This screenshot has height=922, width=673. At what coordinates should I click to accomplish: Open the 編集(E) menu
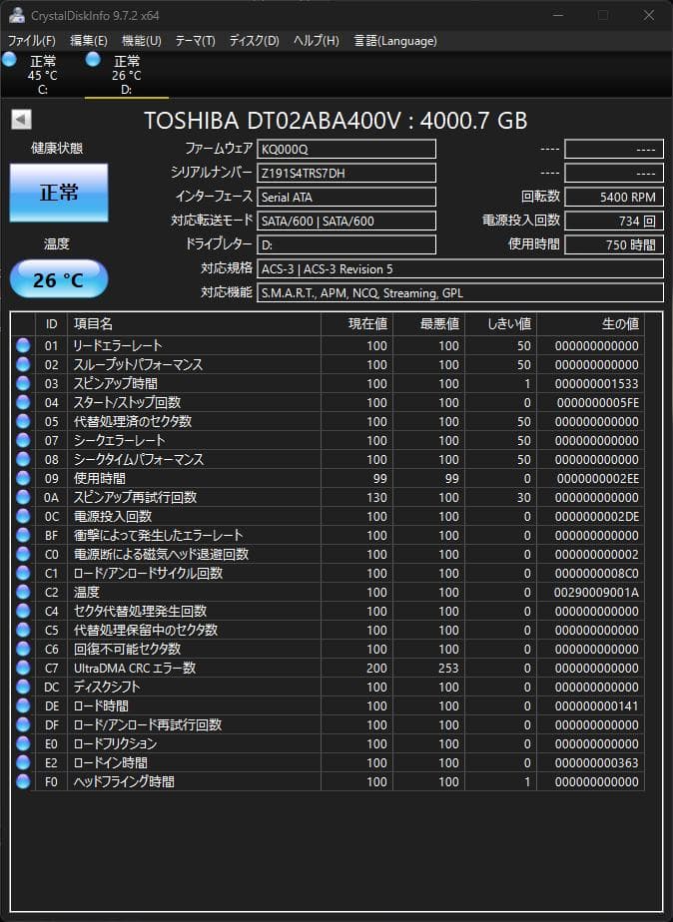(89, 41)
